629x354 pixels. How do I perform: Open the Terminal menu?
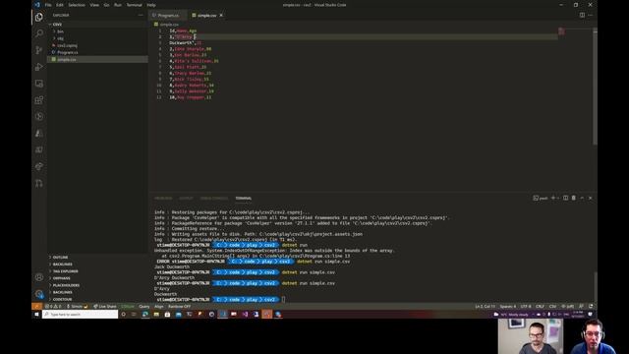(x=134, y=5)
